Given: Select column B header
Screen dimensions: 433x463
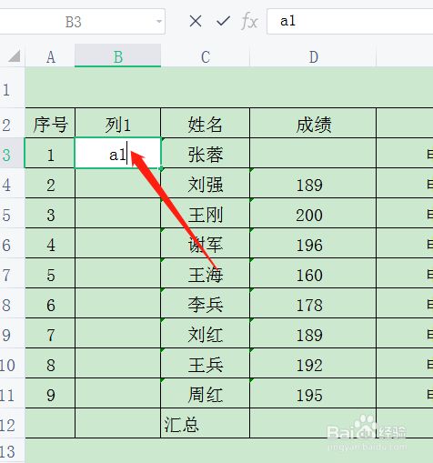Looking at the screenshot, I should click(x=118, y=56).
